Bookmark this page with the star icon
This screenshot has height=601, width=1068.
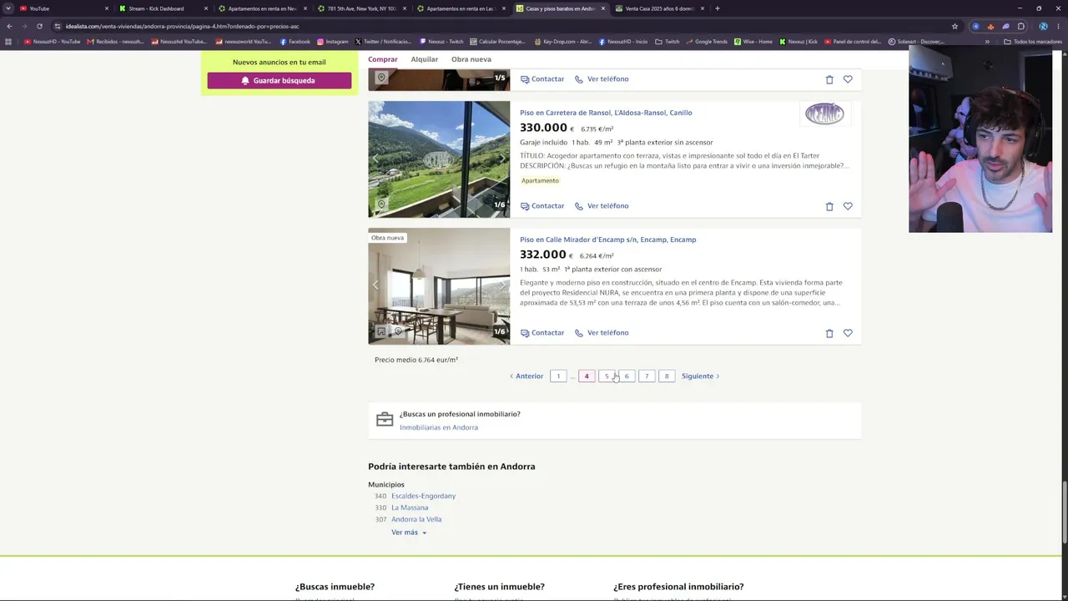(955, 26)
